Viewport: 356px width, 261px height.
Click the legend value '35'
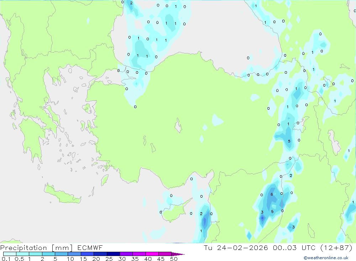click(135, 259)
